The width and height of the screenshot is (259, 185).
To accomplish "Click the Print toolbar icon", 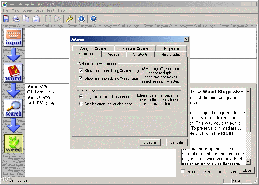I will coord(16,19).
